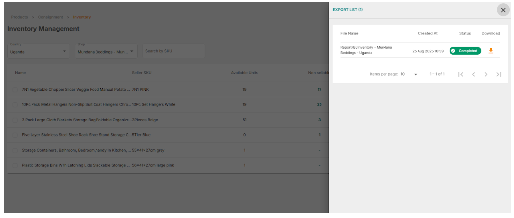This screenshot has height=218, width=514.
Task: Check the Five Layer Shoe Rack row
Action: pos(15,135)
